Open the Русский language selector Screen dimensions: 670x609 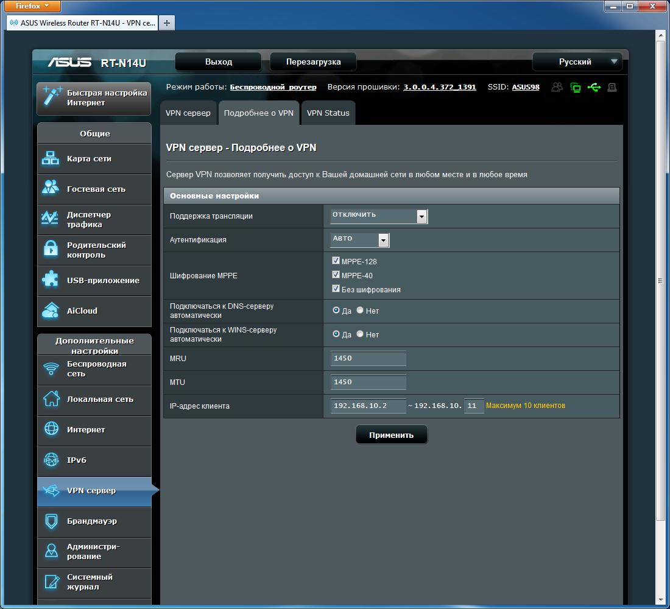coord(576,62)
